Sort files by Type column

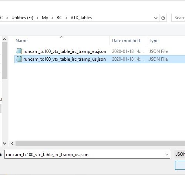(x=154, y=41)
